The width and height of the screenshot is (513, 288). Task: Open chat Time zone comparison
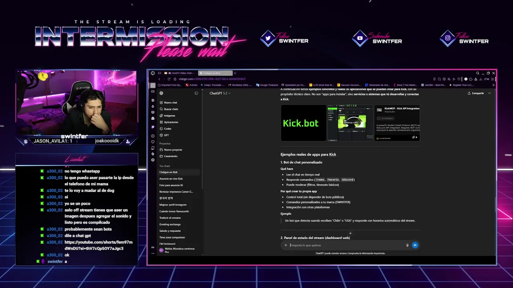click(x=172, y=237)
